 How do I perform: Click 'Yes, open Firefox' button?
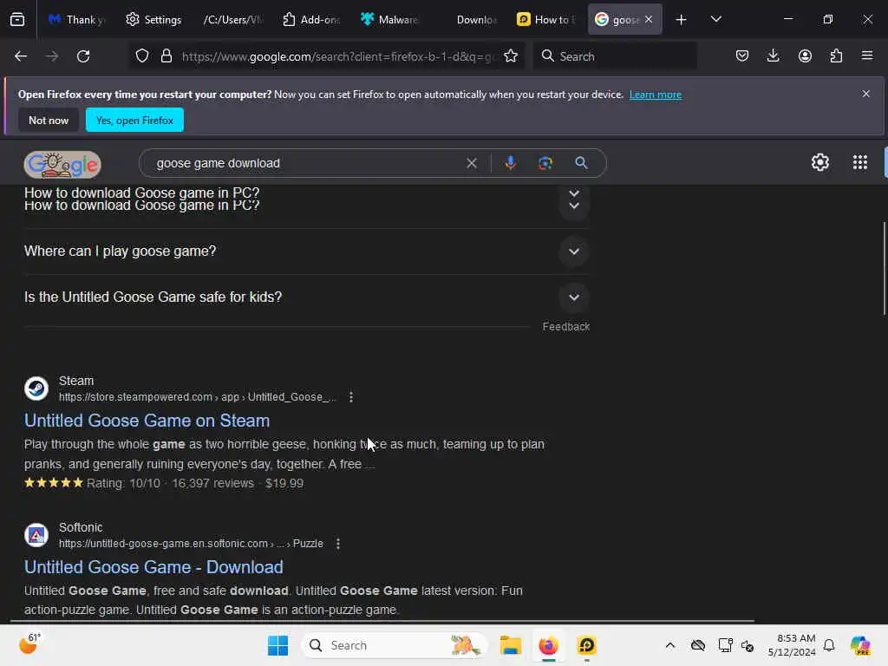coord(134,120)
